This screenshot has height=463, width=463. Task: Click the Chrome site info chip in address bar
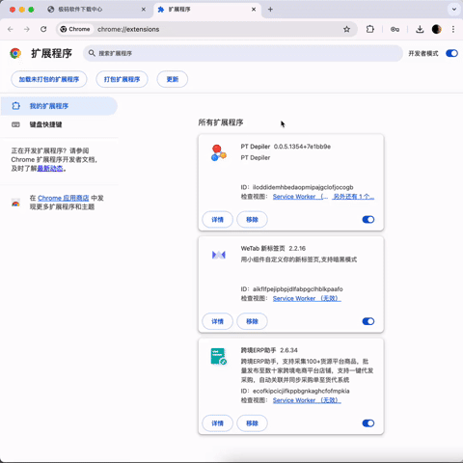[75, 29]
